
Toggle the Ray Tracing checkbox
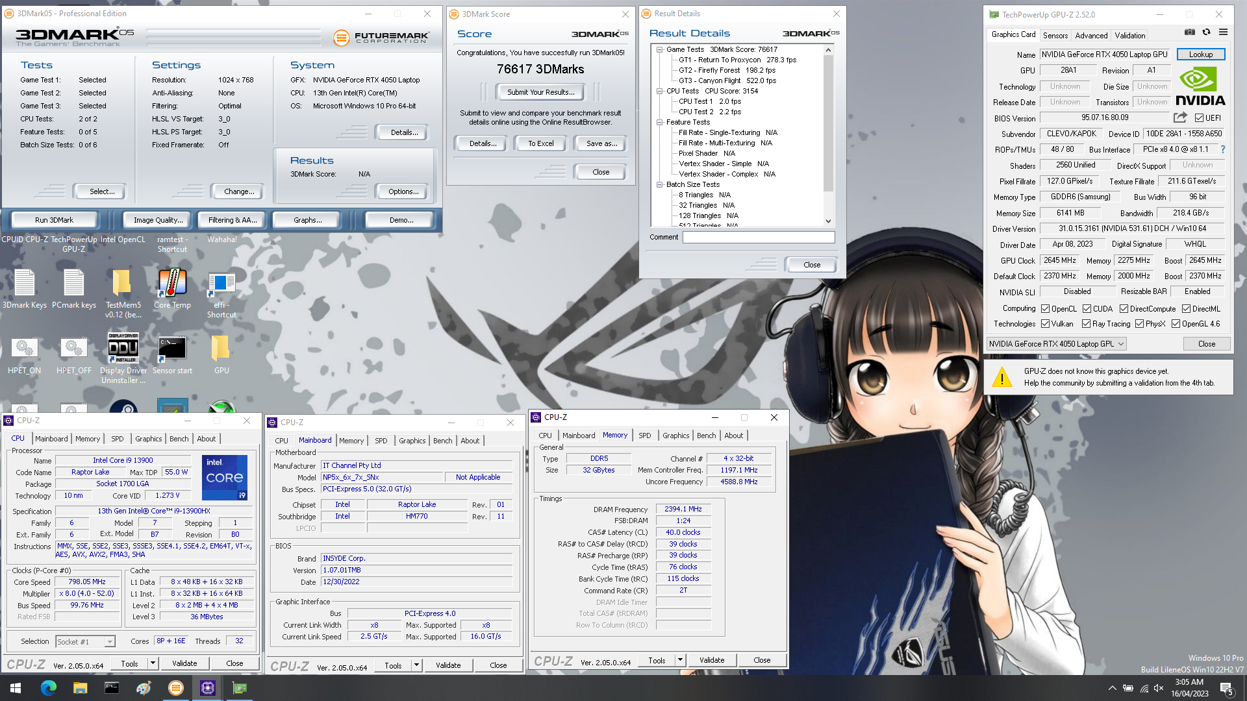[1086, 324]
